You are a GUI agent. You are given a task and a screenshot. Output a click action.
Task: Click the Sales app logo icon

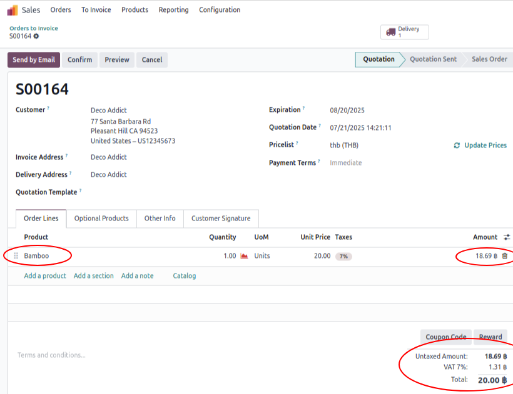click(x=13, y=10)
